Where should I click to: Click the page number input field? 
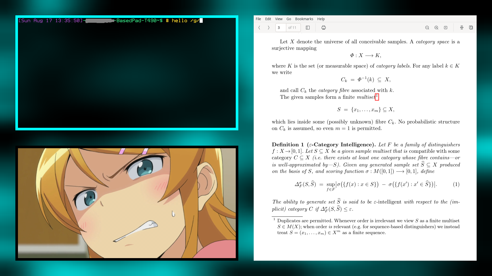[x=281, y=28]
